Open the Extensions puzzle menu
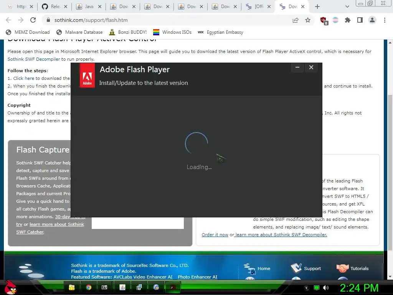Image resolution: width=393 pixels, height=295 pixels. pyautogui.click(x=347, y=20)
